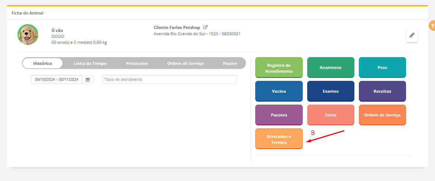This screenshot has width=435, height=181.
Task: Click the pencil edit icon
Action: (x=412, y=35)
